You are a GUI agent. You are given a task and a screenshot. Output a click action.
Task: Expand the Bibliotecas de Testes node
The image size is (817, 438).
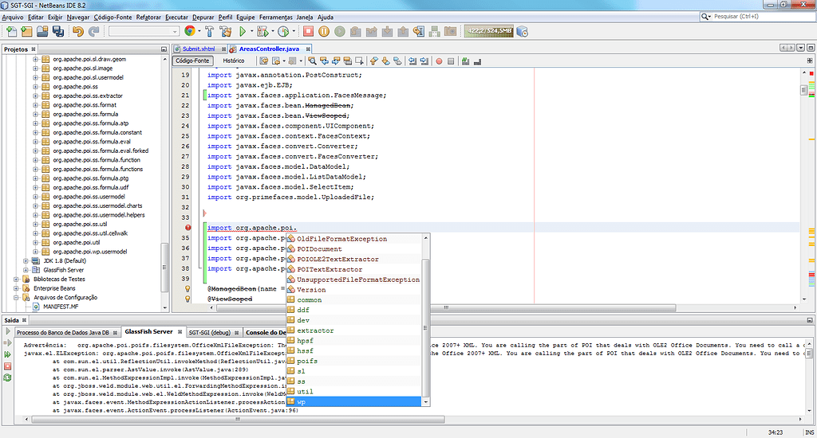16,280
